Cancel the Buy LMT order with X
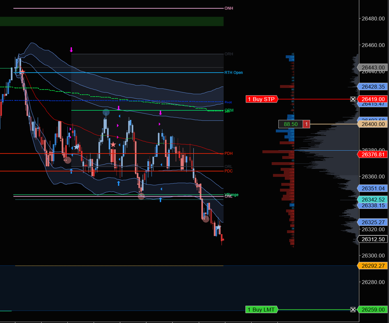The height and width of the screenshot is (323, 389). (x=353, y=310)
